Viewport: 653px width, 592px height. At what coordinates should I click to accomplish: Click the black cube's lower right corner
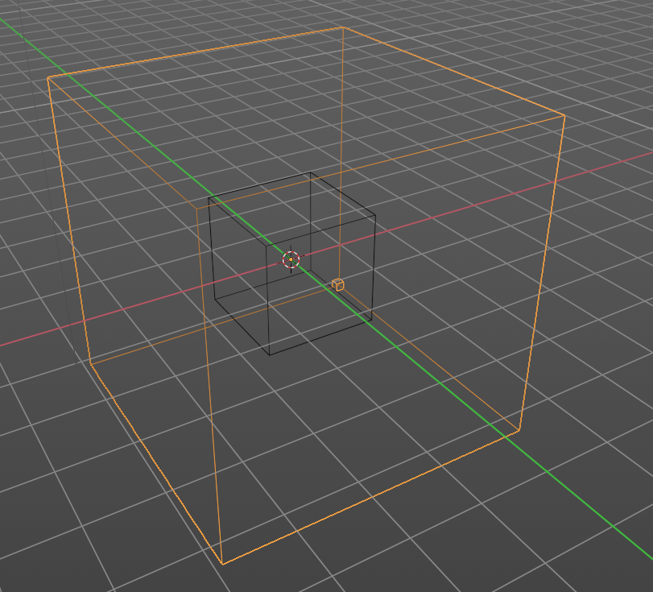tap(371, 321)
